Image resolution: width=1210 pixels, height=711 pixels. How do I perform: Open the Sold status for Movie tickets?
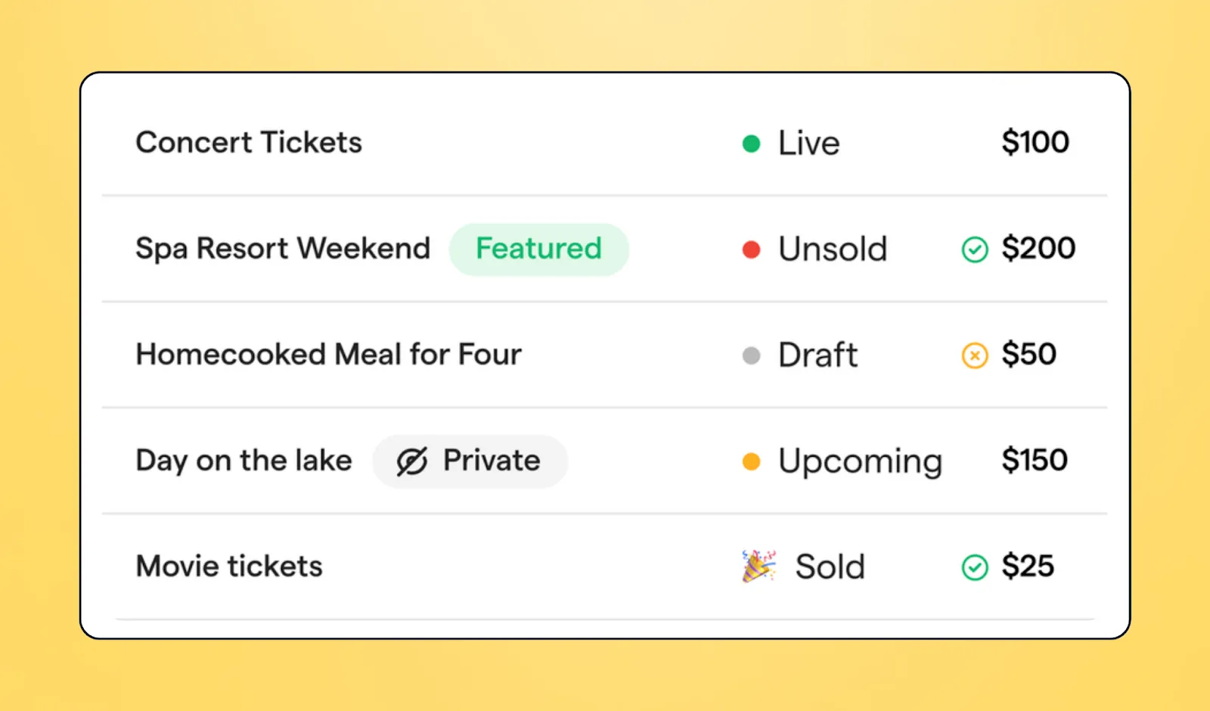(829, 566)
